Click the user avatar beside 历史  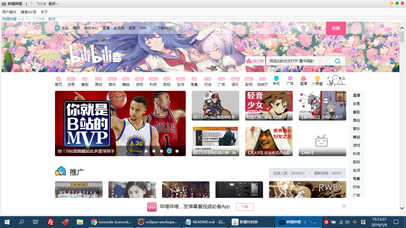303,28
